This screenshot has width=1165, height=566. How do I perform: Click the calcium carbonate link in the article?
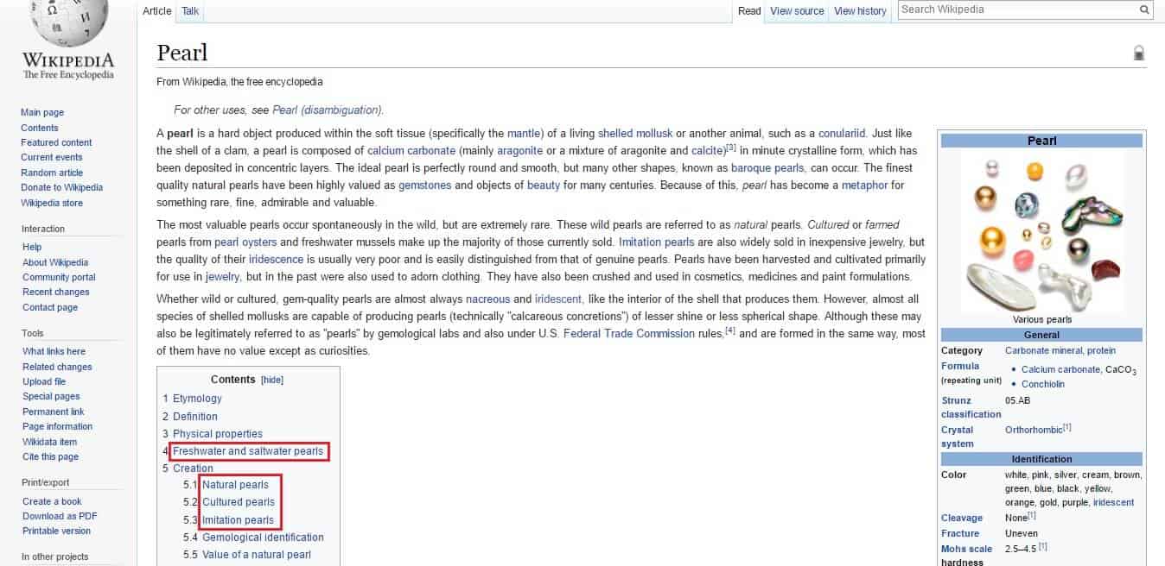411,148
